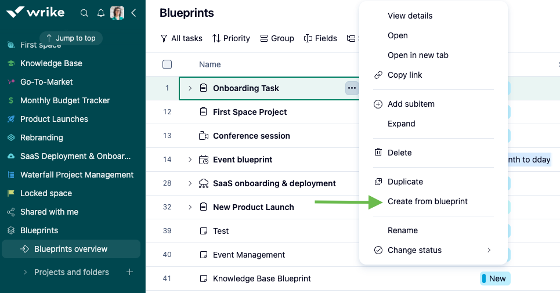Viewport: 560px width, 293px height.
Task: Expand the Onboarding Task row
Action: (190, 88)
